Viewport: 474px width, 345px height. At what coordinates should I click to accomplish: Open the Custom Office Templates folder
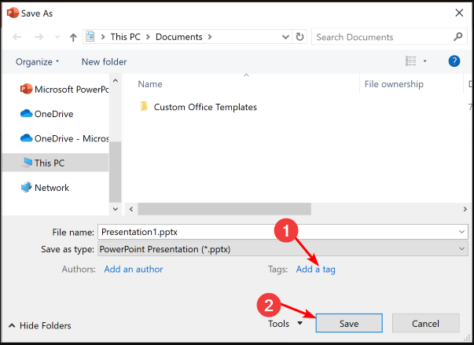(x=204, y=107)
